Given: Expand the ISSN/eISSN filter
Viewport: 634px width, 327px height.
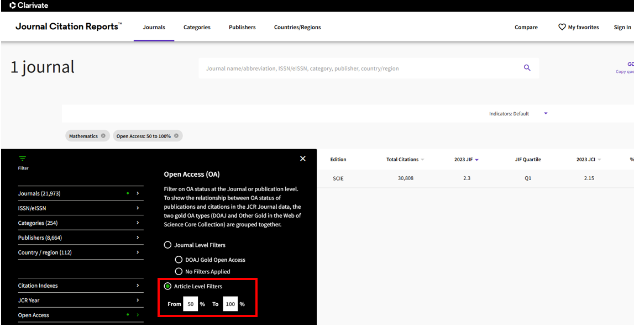Looking at the screenshot, I should point(81,208).
